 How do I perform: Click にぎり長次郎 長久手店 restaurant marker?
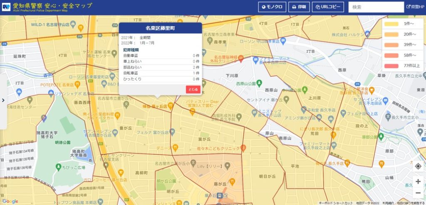pos(333,134)
